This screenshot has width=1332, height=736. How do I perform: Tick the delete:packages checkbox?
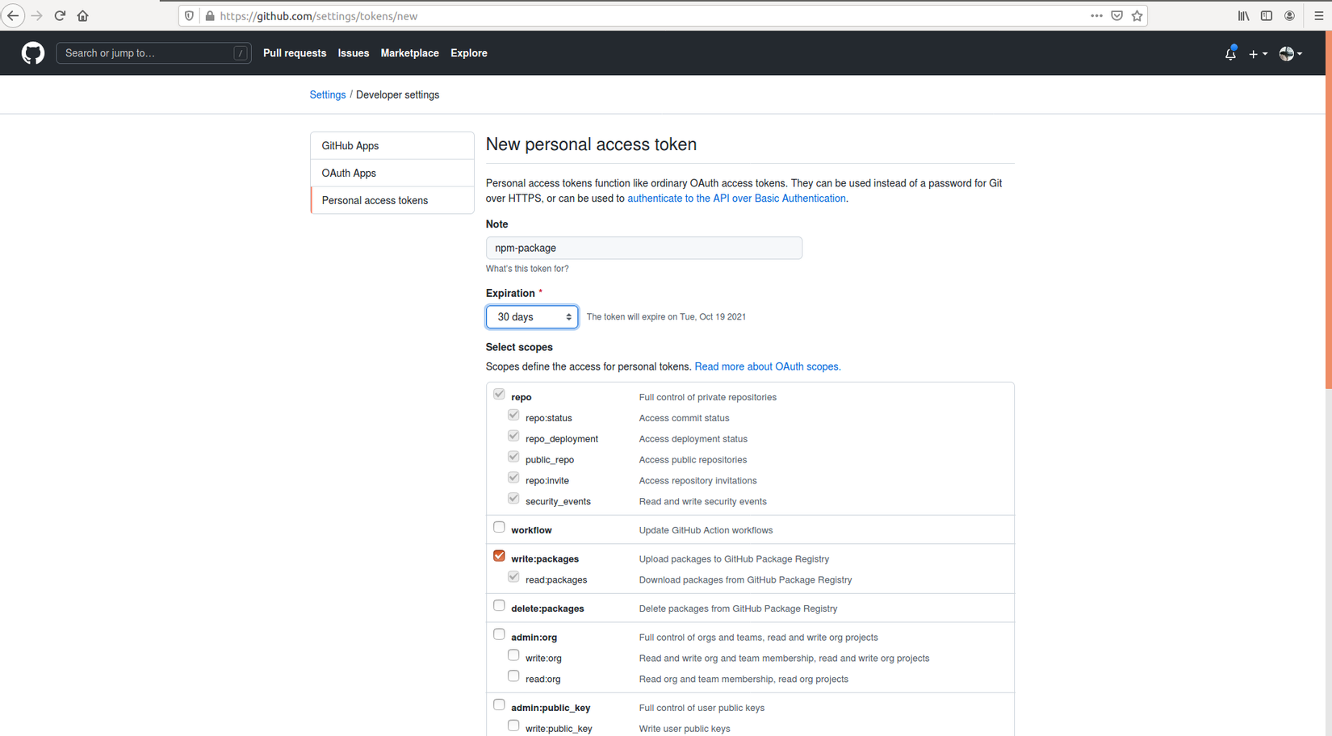[499, 606]
